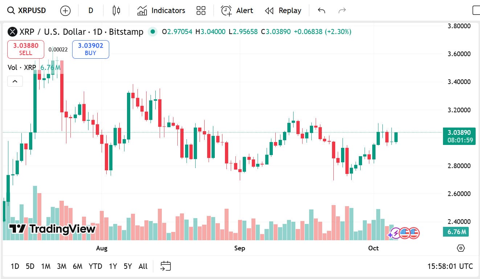Open chart settings hexagon icon at bottom right
The image size is (480, 279).
(x=460, y=248)
